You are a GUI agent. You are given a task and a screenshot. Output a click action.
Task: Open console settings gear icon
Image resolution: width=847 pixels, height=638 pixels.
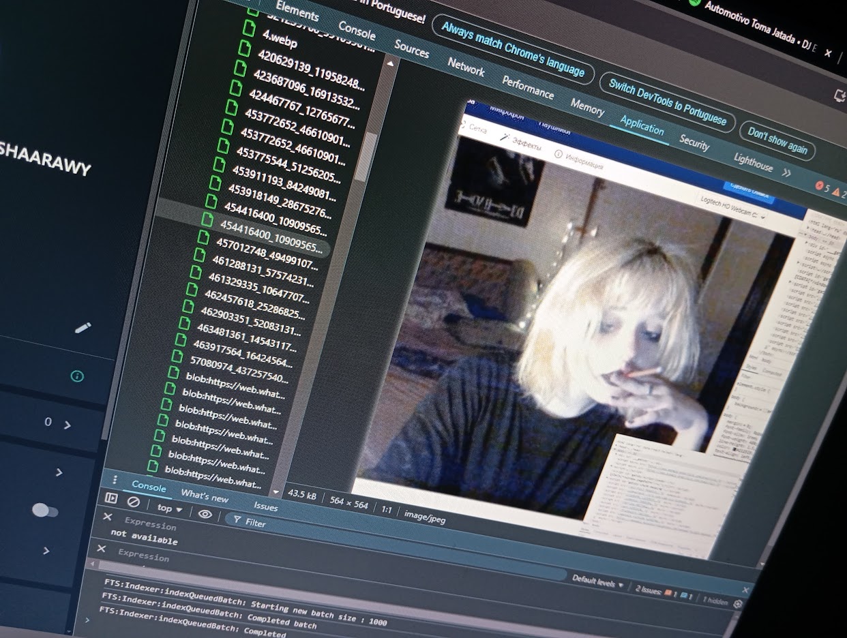(x=737, y=604)
